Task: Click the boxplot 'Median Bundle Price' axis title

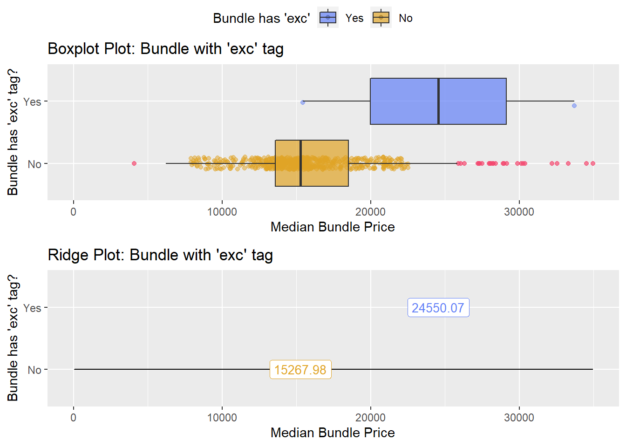Action: pyautogui.click(x=333, y=227)
